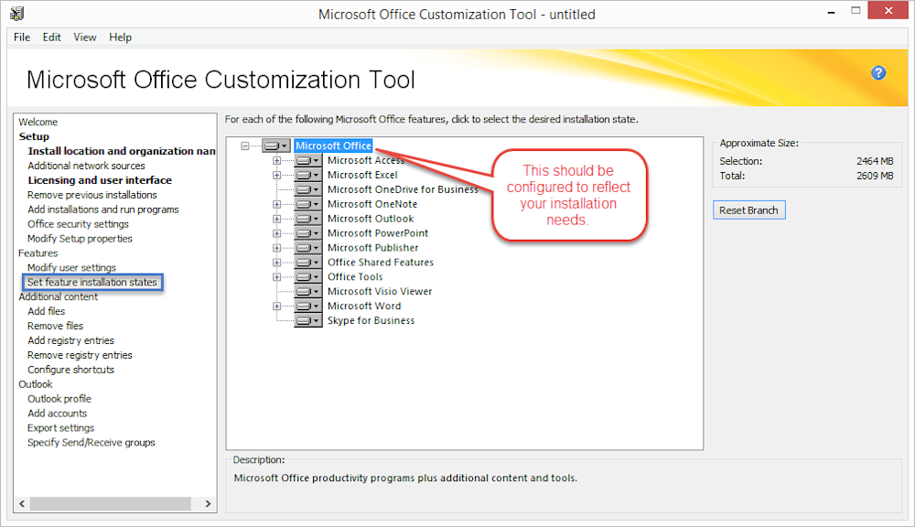The height and width of the screenshot is (527, 915).
Task: Open Office security settings page
Action: [x=78, y=224]
